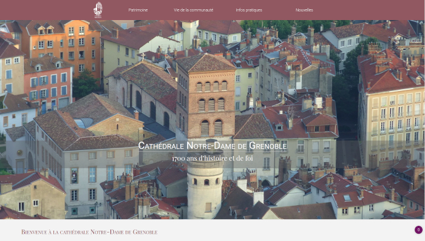This screenshot has width=425, height=241.
Task: Click the arched nave window of the cathedral
Action: pyautogui.click(x=138, y=100)
